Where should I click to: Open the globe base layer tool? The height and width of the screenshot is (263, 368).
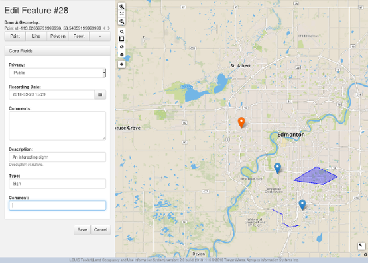coord(121,46)
